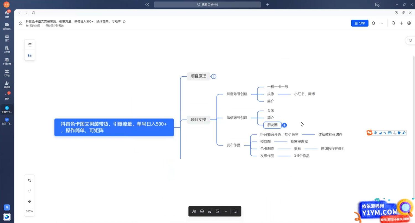Open the Base tables (多维表格) sidebar icon
Viewport: 415px width, 223px height.
tap(7, 61)
